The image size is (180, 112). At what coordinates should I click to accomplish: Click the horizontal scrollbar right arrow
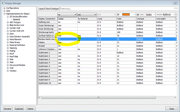(175, 97)
